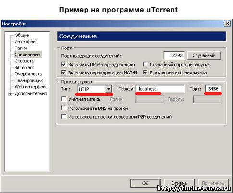
Task: Open Интерфейс settings section
Action: tap(26, 42)
